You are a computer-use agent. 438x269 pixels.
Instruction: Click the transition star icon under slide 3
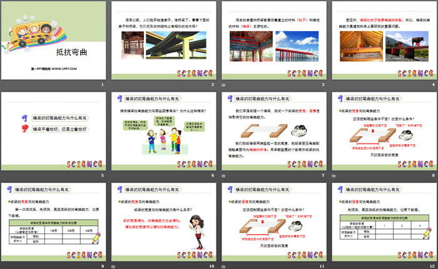point(223,85)
